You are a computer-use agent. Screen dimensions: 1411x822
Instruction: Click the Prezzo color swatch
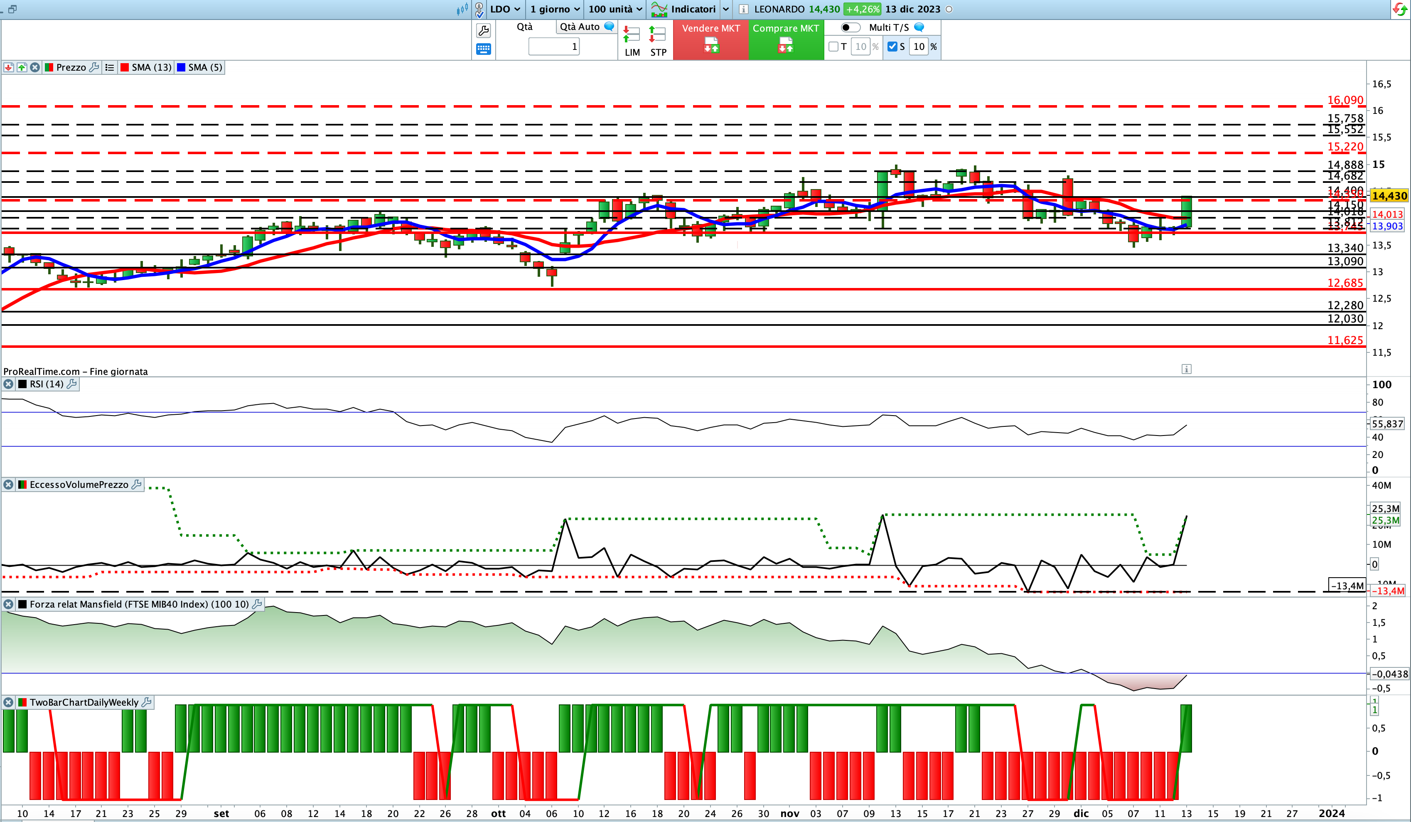[x=49, y=67]
